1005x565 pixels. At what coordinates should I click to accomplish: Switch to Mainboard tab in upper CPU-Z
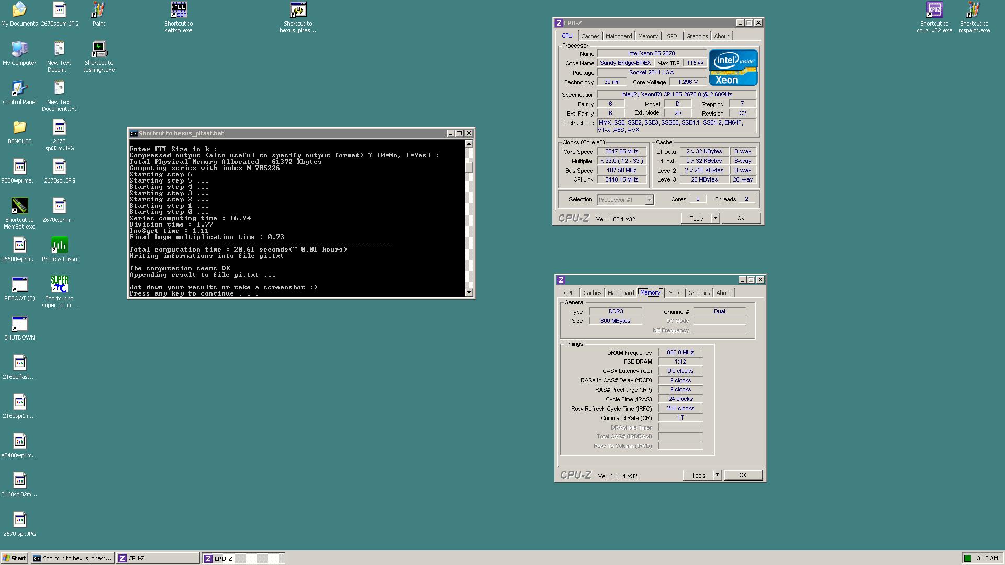pyautogui.click(x=619, y=36)
